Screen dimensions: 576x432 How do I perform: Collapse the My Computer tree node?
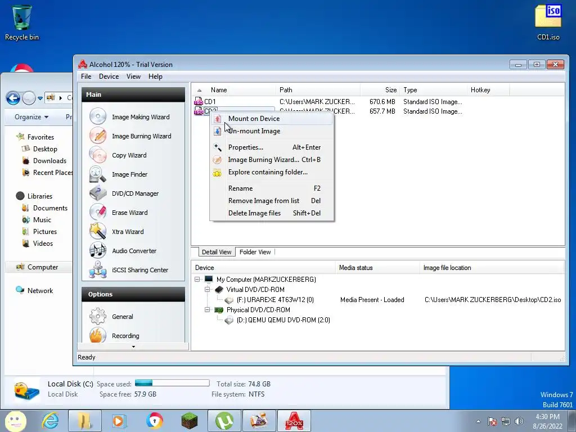click(197, 279)
